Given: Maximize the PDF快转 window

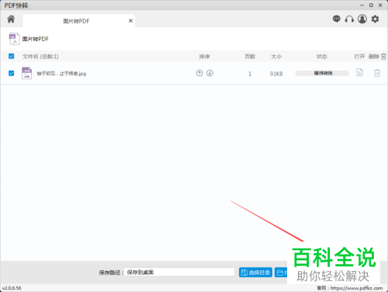Looking at the screenshot, I should (371, 5).
